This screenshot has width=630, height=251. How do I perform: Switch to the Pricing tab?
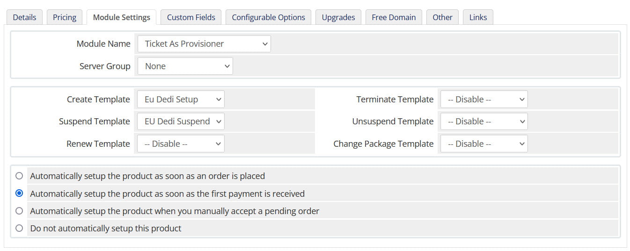(x=65, y=17)
